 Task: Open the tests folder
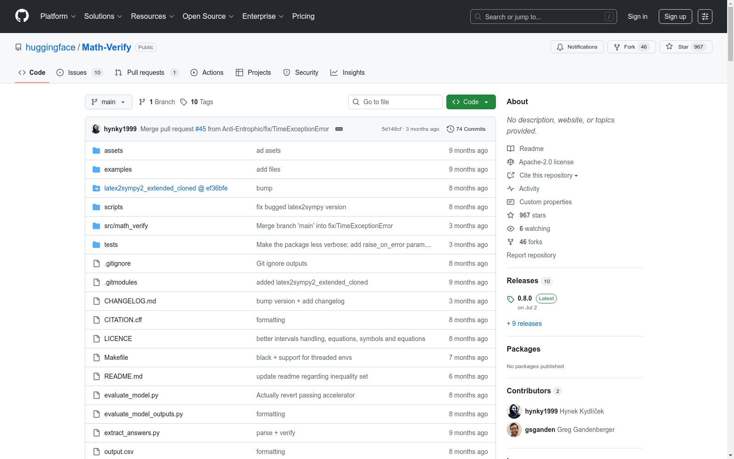(x=111, y=245)
